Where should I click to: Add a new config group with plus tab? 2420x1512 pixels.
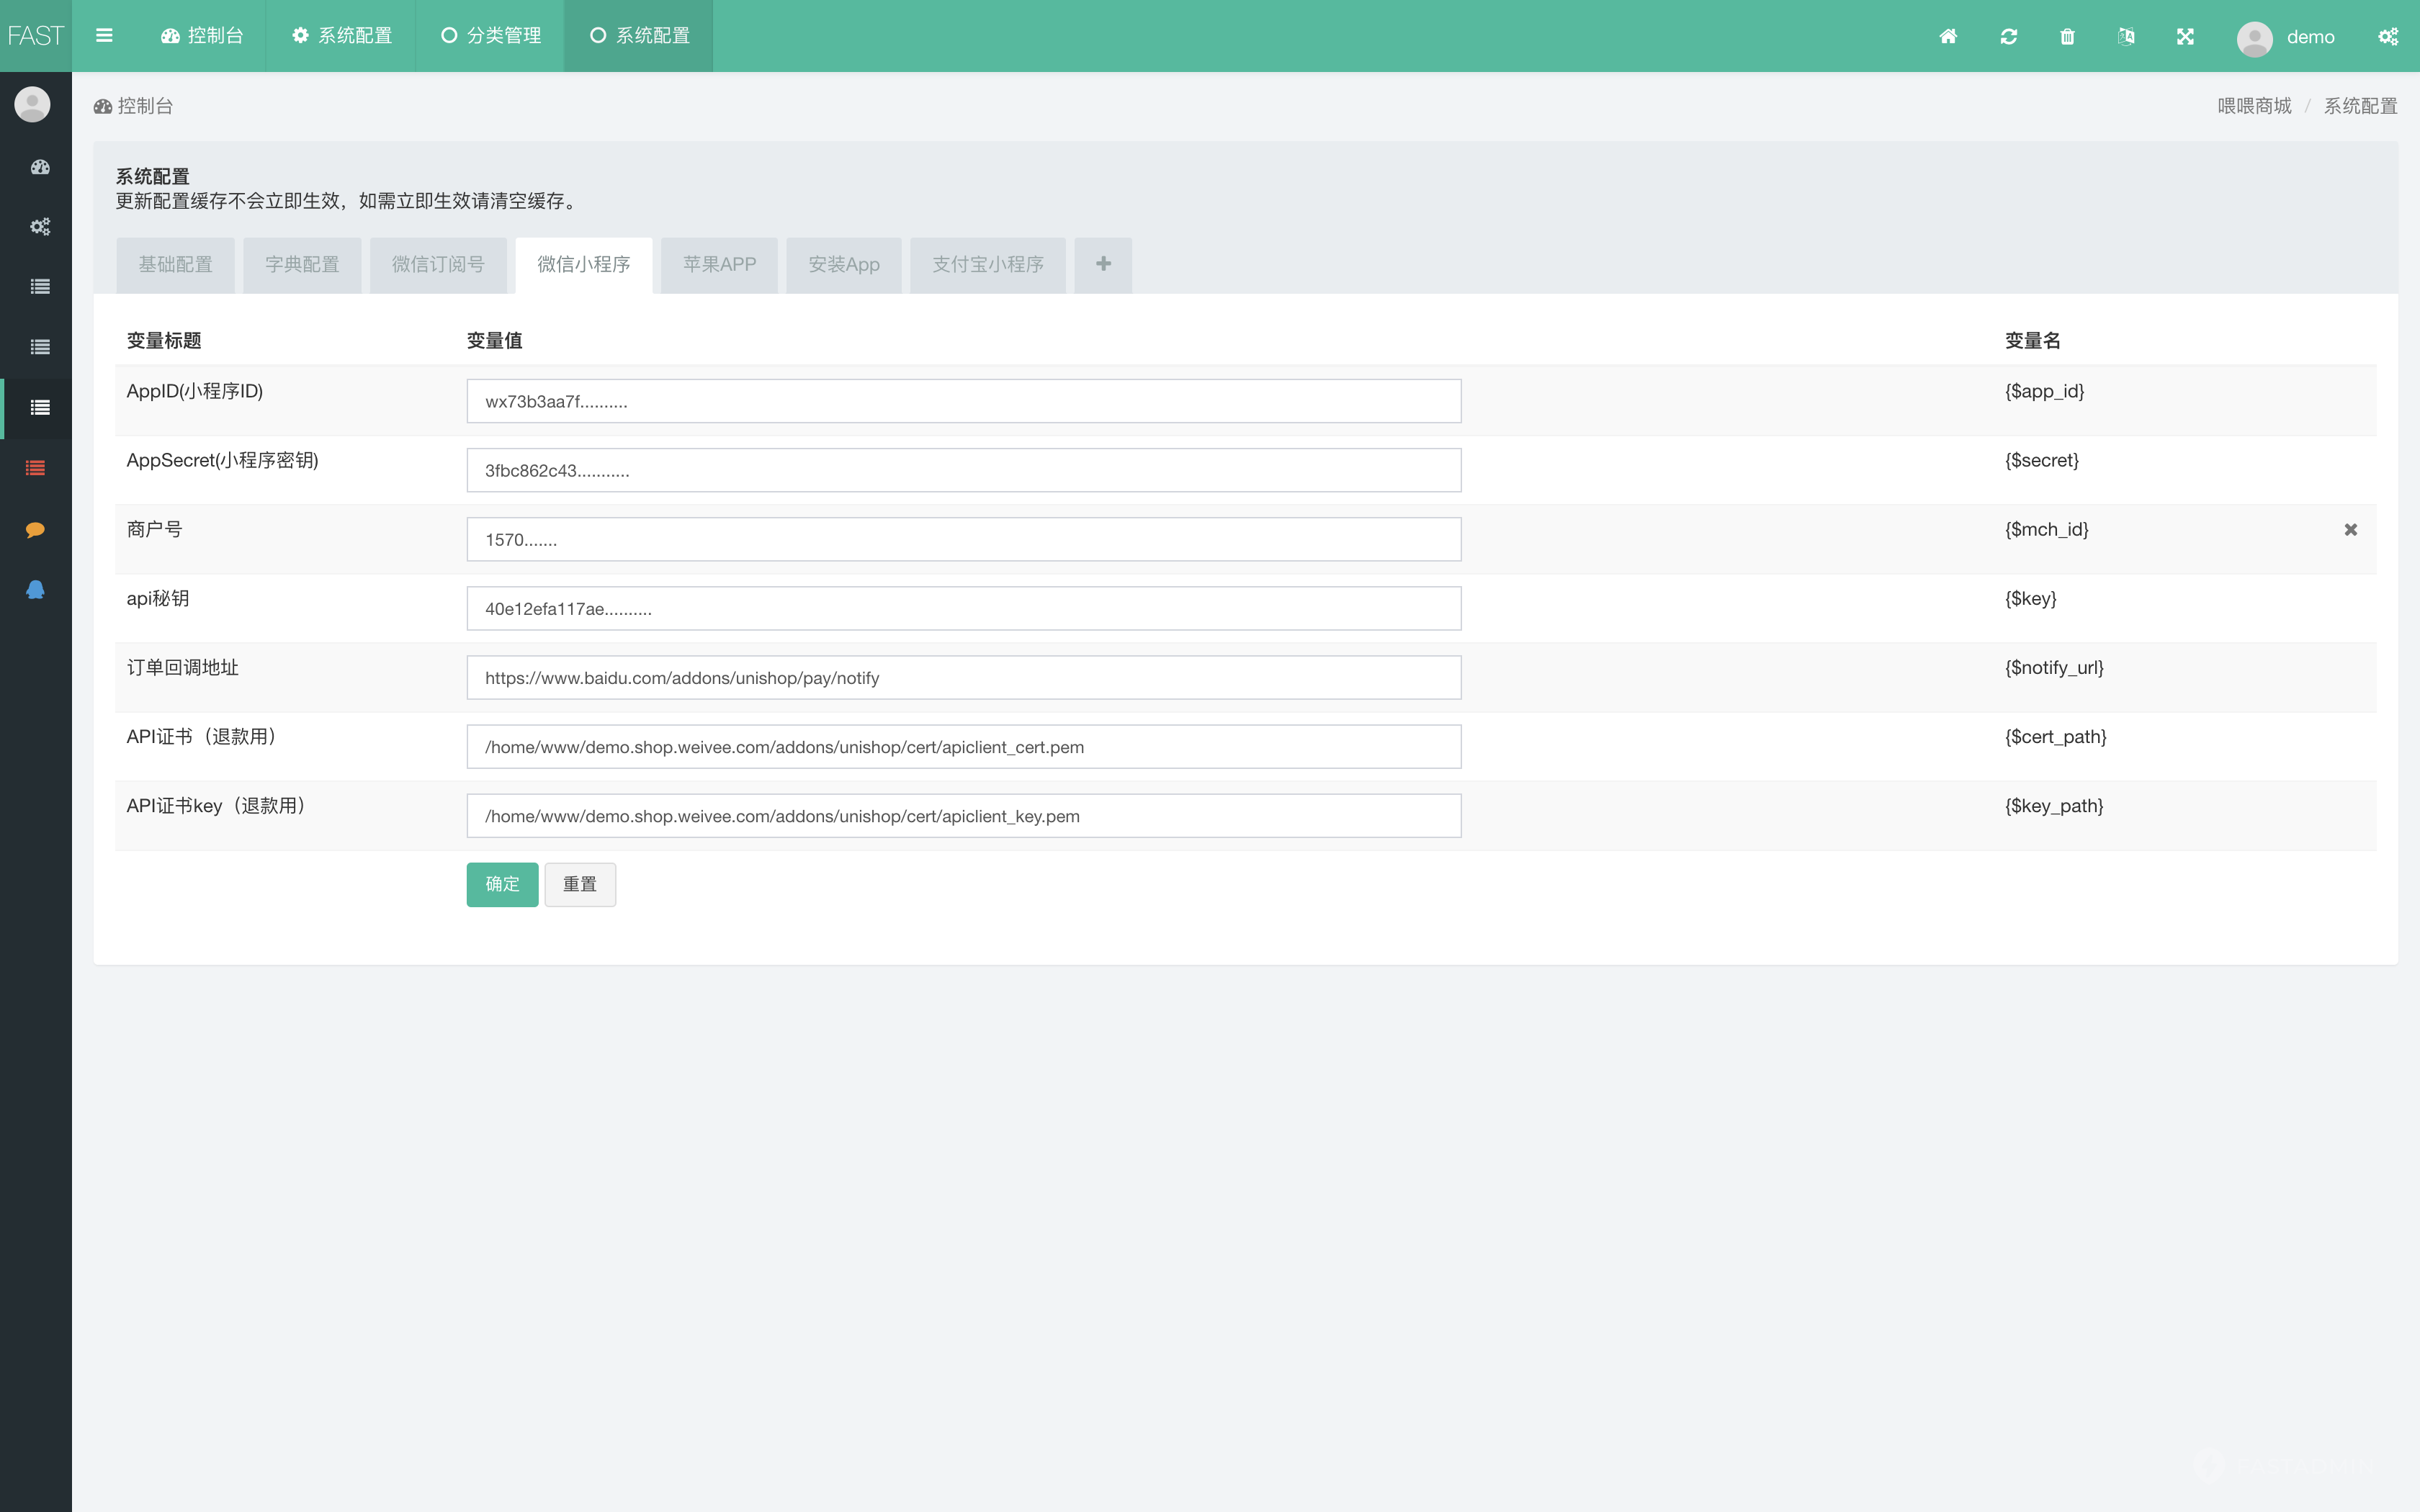[1103, 264]
